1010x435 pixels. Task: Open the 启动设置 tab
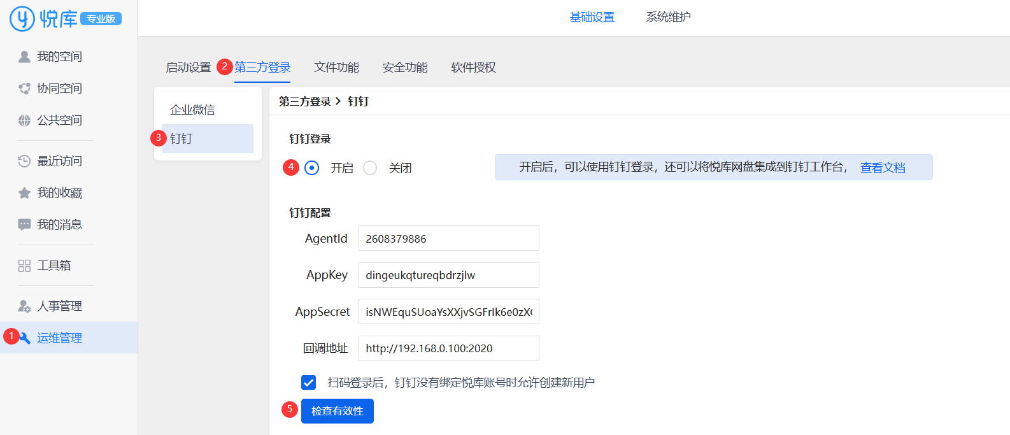click(188, 68)
